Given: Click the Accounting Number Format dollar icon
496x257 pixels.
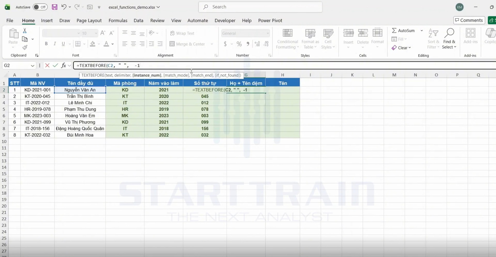Looking at the screenshot, I should [225, 44].
